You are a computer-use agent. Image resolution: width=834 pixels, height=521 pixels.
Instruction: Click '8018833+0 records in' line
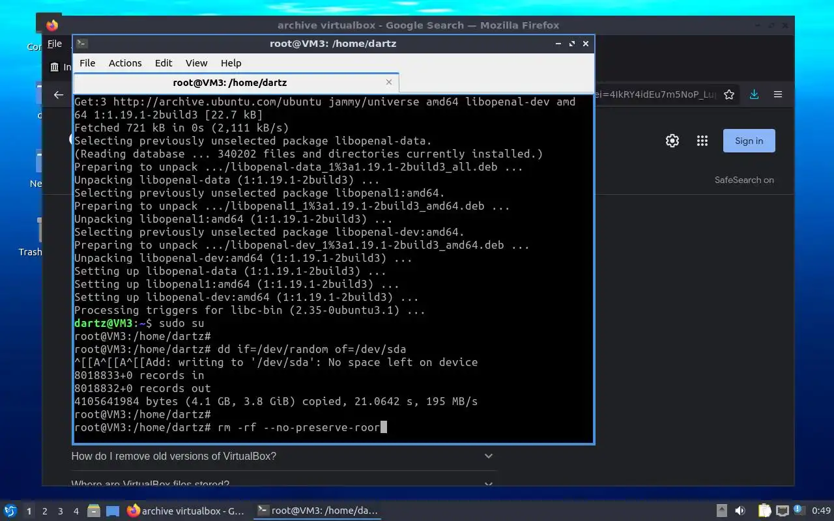click(x=139, y=375)
